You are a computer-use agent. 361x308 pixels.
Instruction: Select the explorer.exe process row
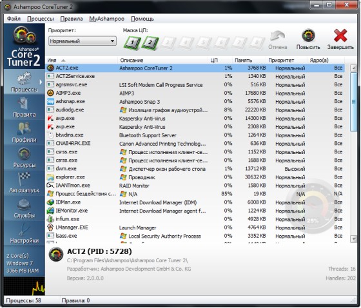[195, 177]
